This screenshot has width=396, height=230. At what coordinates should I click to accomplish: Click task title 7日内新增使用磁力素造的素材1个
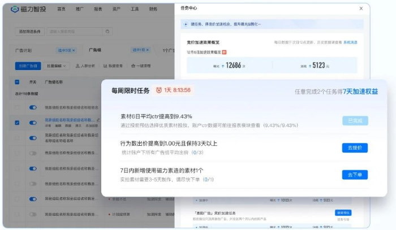[x=162, y=171]
